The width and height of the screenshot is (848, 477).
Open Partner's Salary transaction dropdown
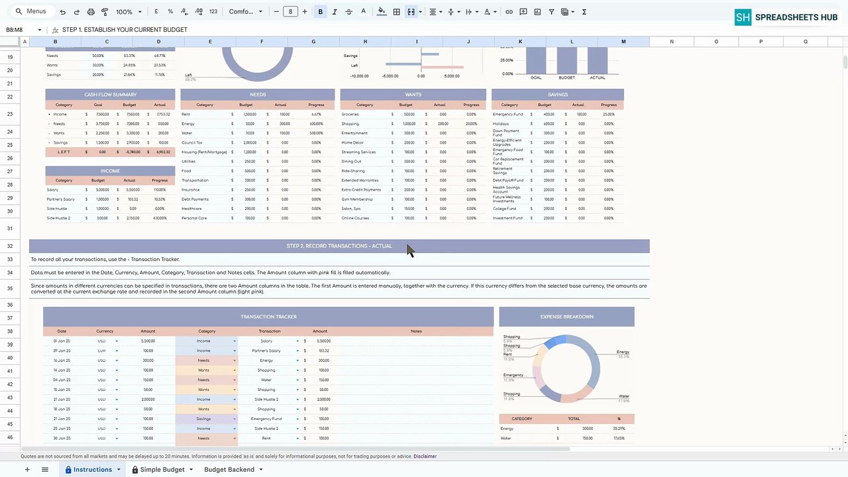tap(297, 351)
